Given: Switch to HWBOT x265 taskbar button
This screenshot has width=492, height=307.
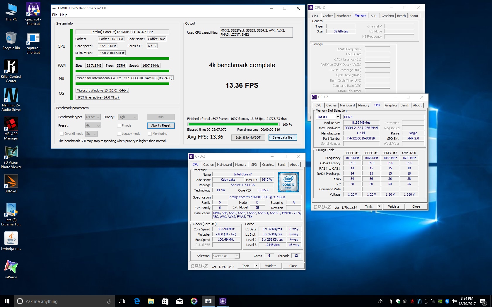Looking at the screenshot, I should click(209, 301).
